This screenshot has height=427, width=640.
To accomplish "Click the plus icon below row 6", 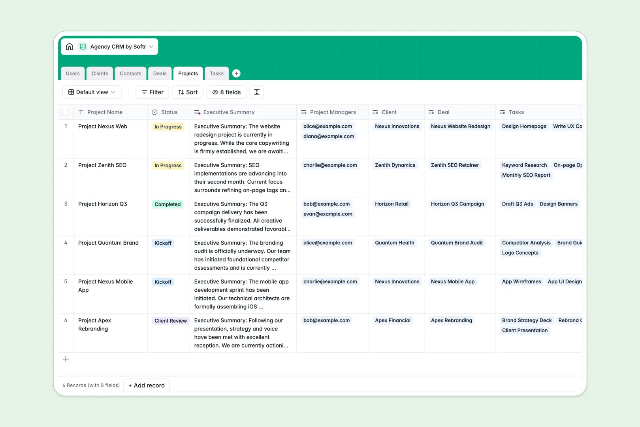I will pos(66,359).
